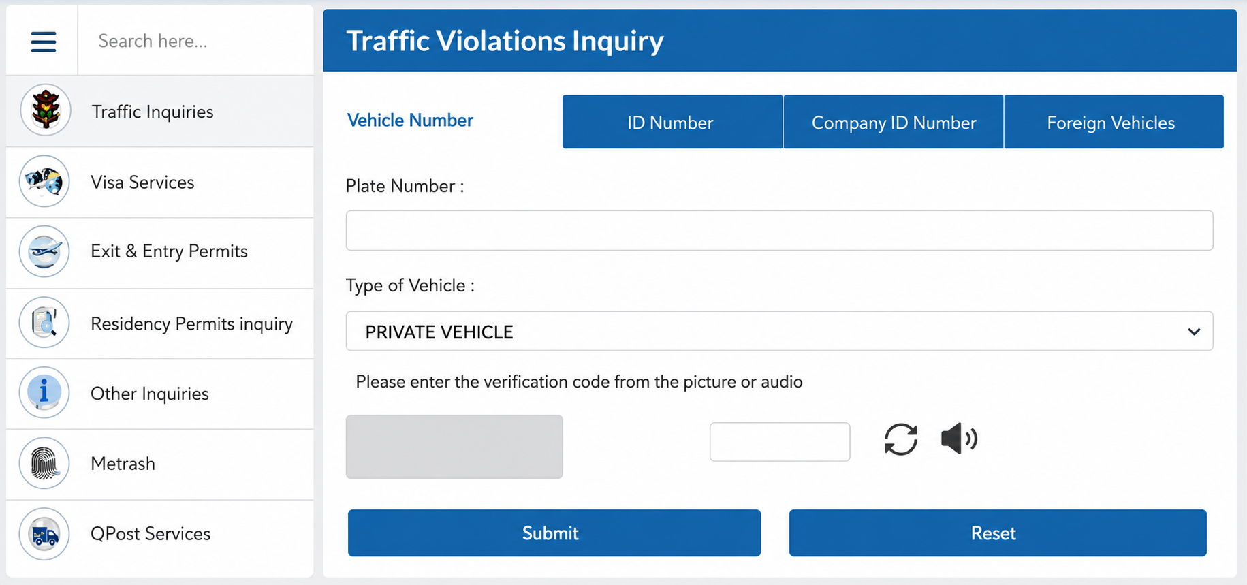The width and height of the screenshot is (1247, 585).
Task: Select the Metrash fingerprint icon
Action: [x=45, y=463]
